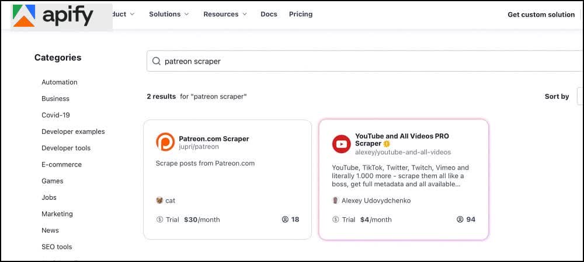
Task: Select the Jobs category
Action: pos(49,197)
